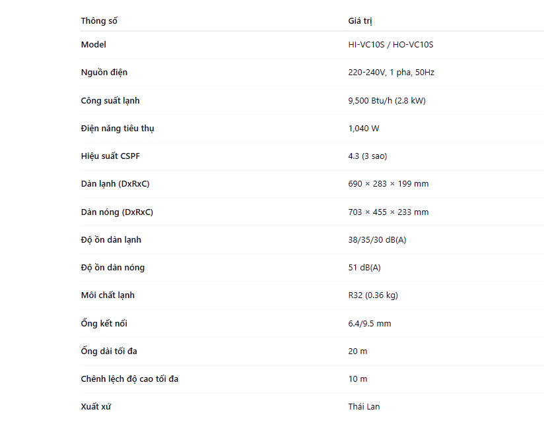The height and width of the screenshot is (426, 544).
Task: Click the 'Điện năng tiêu thụ' label
Action: coord(118,129)
